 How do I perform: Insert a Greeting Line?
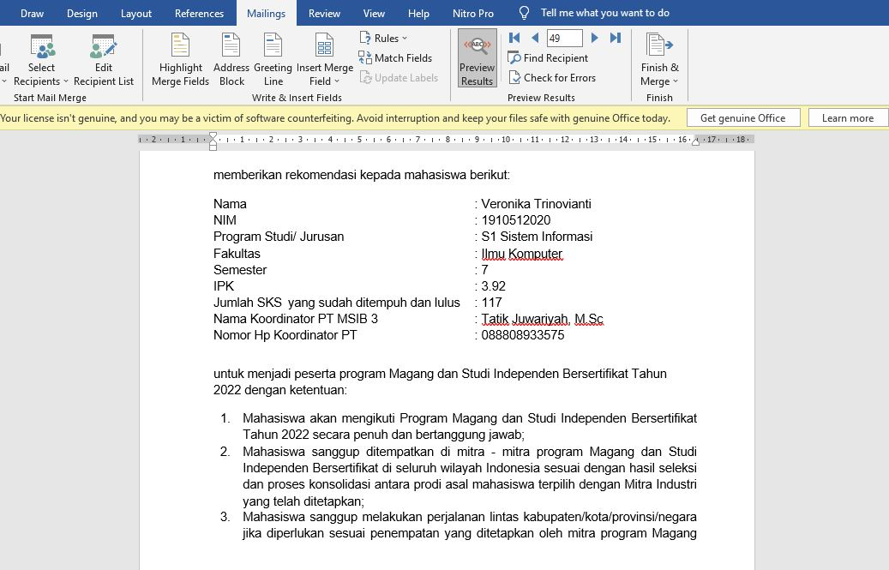(x=273, y=60)
